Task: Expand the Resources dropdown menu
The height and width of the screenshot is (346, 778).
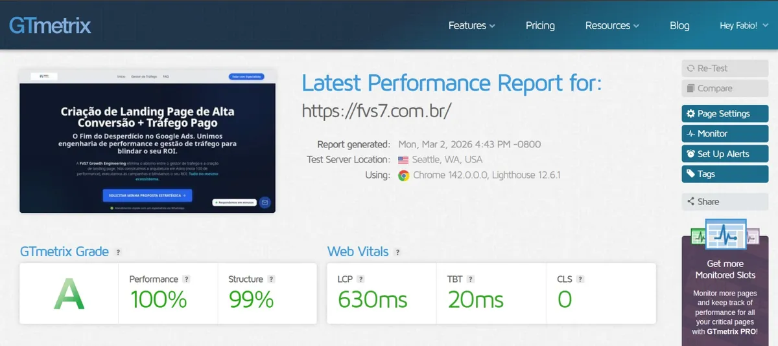Action: (x=612, y=26)
